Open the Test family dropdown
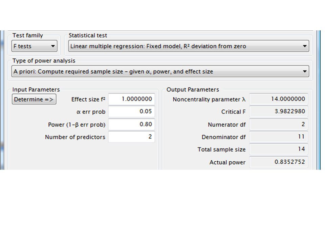The width and height of the screenshot is (325, 243). click(35, 46)
